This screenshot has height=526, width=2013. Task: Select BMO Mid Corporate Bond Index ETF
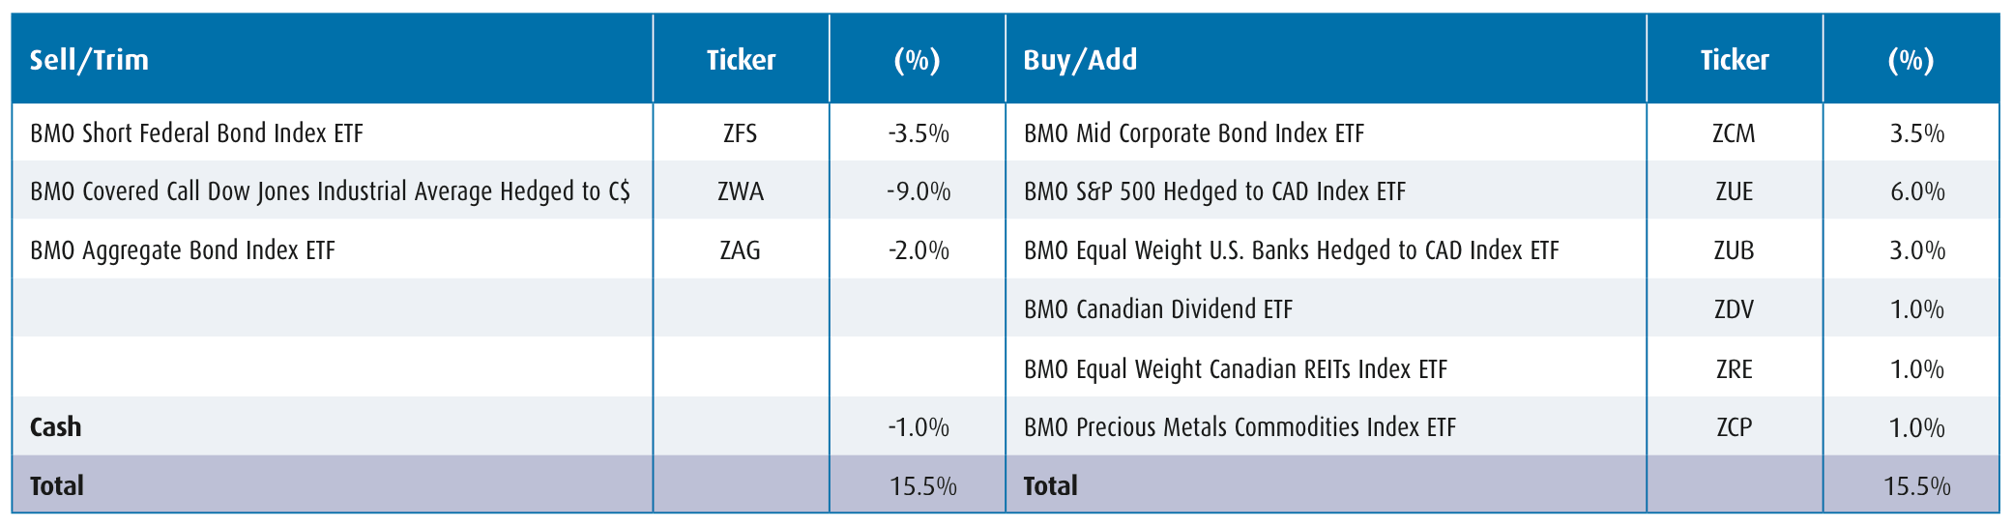click(1193, 133)
